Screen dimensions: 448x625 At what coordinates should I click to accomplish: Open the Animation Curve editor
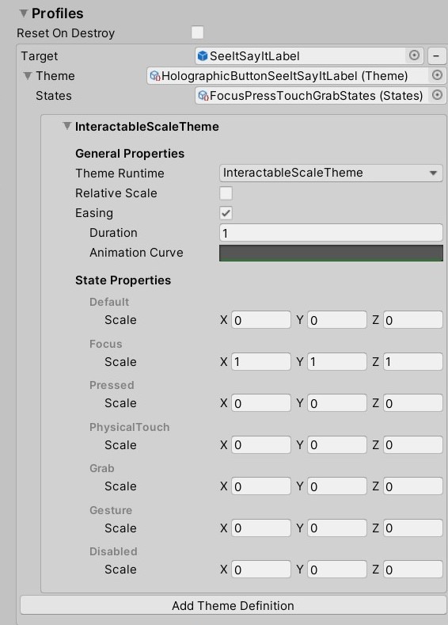click(331, 253)
